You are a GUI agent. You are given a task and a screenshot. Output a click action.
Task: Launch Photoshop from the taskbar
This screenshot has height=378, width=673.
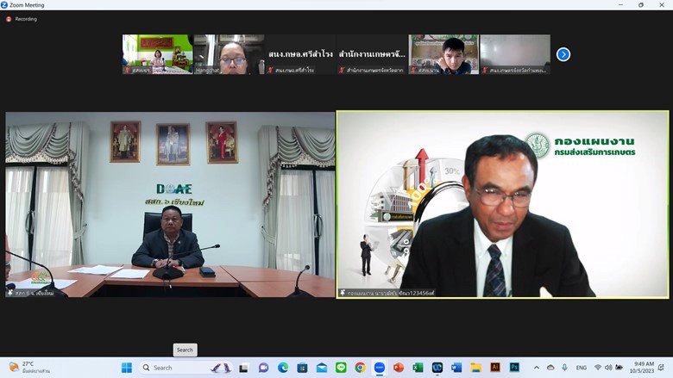[x=514, y=368]
